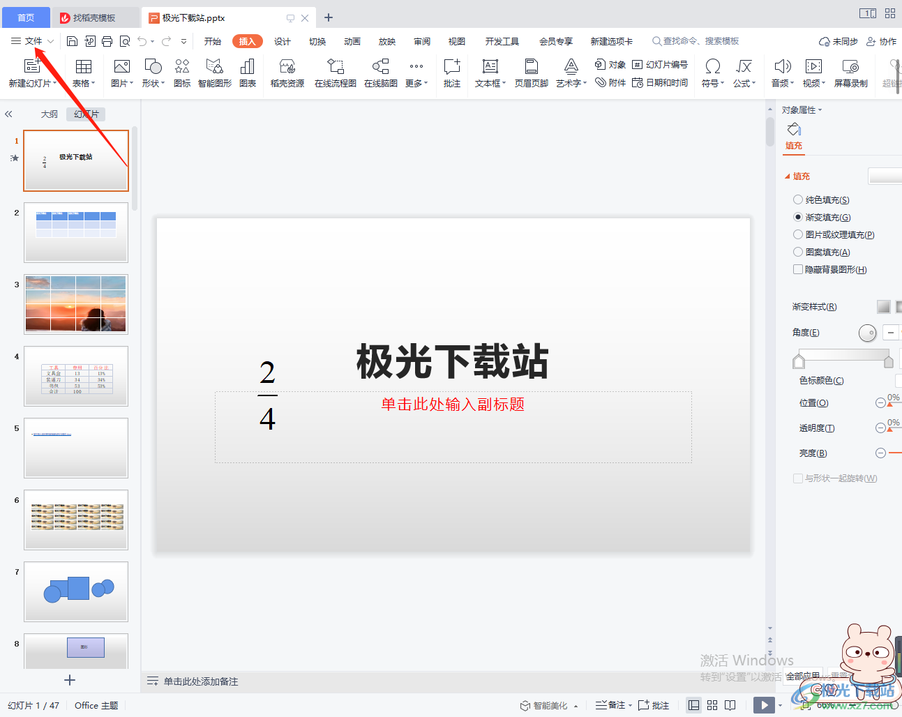This screenshot has height=717, width=902.
Task: Start slideshow with play button
Action: click(x=765, y=705)
